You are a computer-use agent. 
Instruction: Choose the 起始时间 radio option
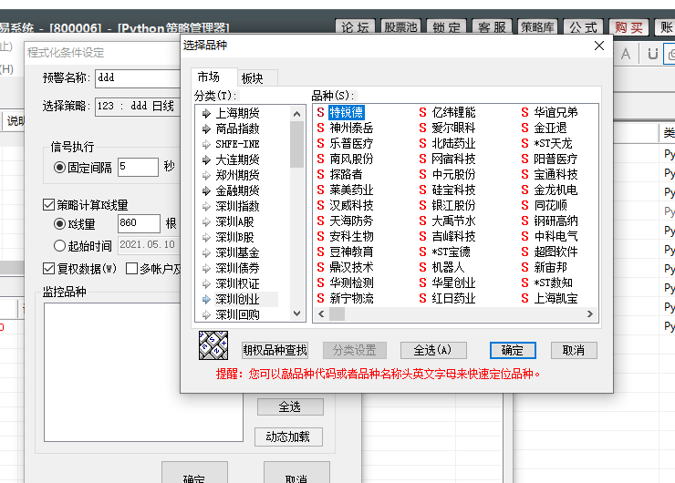pyautogui.click(x=60, y=246)
